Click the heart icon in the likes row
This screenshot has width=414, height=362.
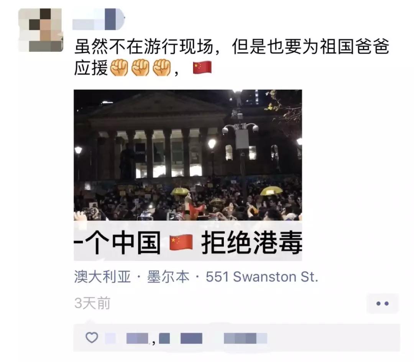pos(92,337)
